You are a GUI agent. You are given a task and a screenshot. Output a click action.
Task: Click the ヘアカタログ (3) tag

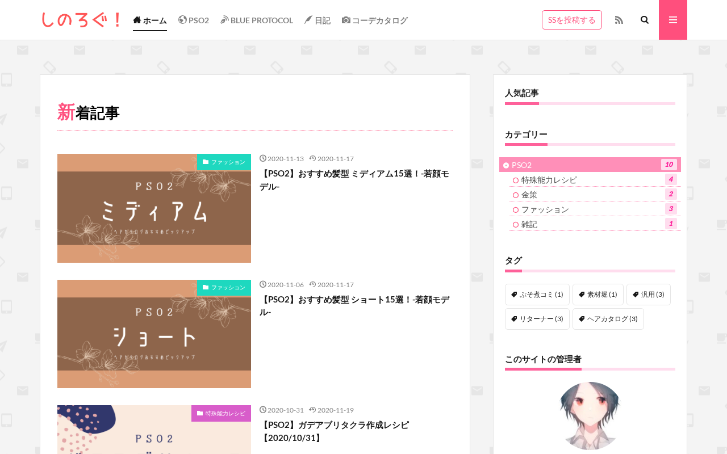pyautogui.click(x=608, y=319)
